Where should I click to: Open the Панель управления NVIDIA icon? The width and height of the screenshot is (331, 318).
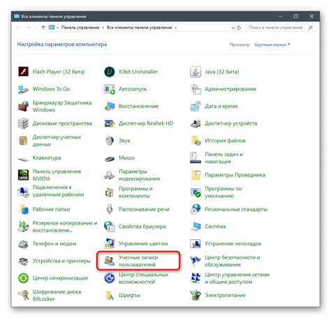[x=23, y=175]
